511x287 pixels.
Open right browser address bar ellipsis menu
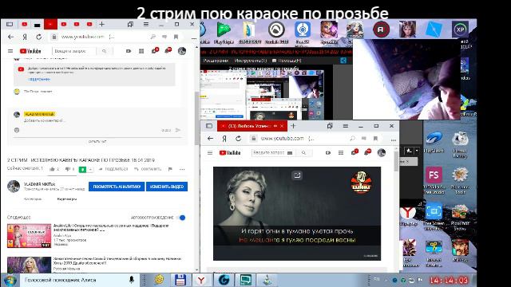394,140
